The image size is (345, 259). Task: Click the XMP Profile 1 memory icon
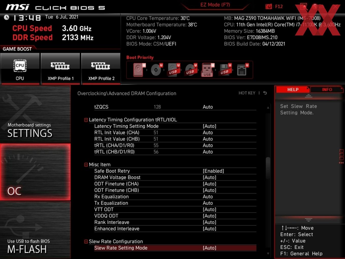tap(60, 66)
